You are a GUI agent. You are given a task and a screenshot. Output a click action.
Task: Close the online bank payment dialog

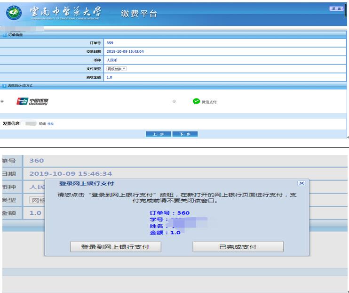pos(301,183)
